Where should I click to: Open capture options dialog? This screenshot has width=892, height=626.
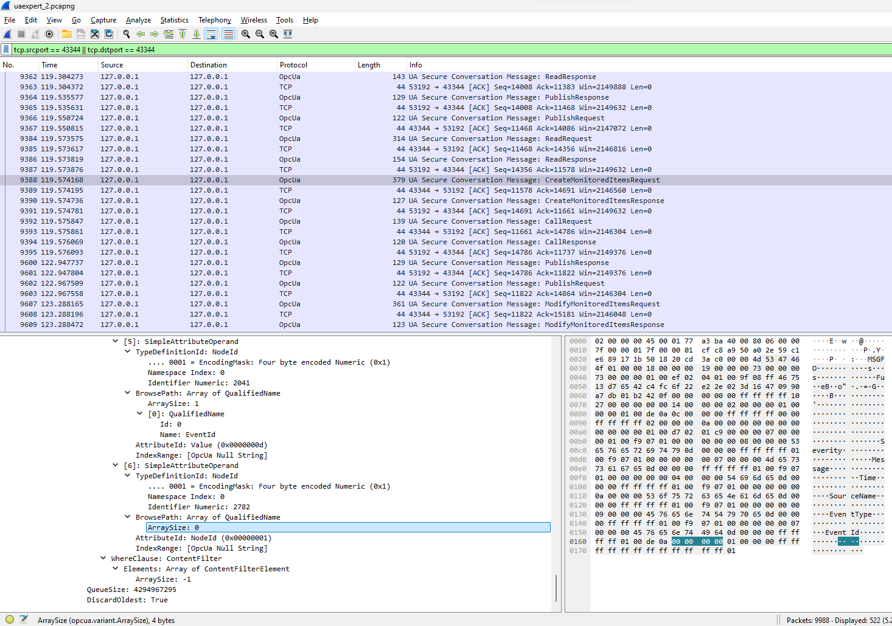[49, 34]
